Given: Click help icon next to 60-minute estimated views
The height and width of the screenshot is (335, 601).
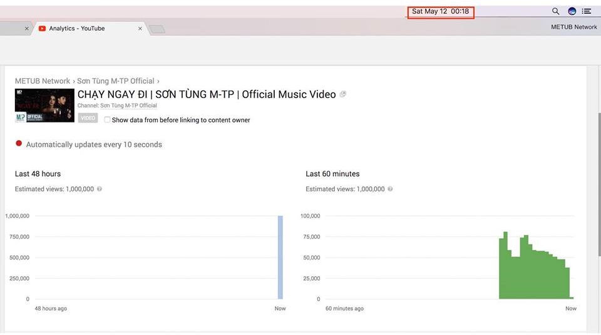Looking at the screenshot, I should point(391,189).
